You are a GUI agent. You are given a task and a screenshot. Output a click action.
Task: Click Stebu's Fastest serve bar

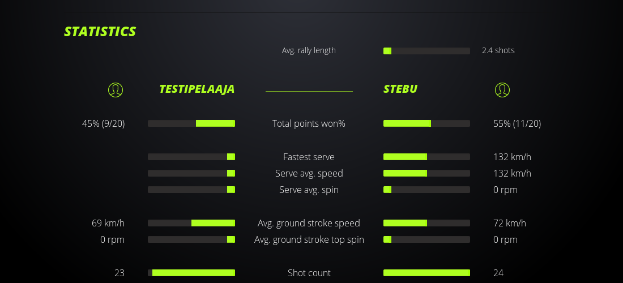tap(426, 157)
